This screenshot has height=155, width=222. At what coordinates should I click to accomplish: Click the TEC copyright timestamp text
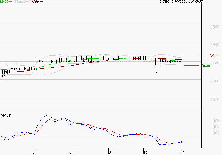click(x=181, y=2)
